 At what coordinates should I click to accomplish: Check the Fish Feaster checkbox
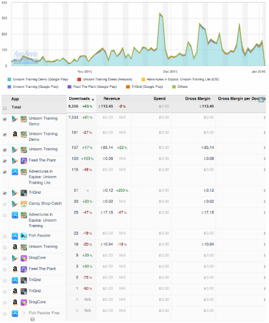tap(5, 236)
